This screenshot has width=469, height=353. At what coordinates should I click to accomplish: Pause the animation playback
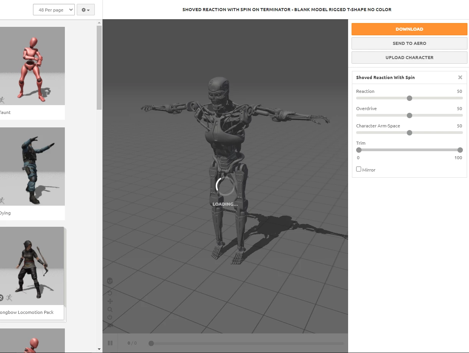(110, 343)
